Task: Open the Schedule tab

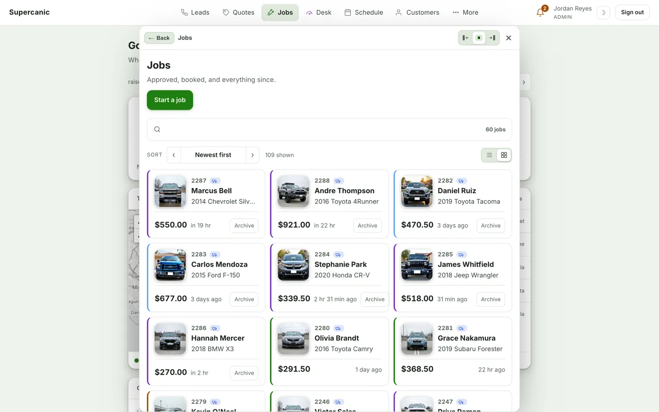Action: [x=363, y=13]
